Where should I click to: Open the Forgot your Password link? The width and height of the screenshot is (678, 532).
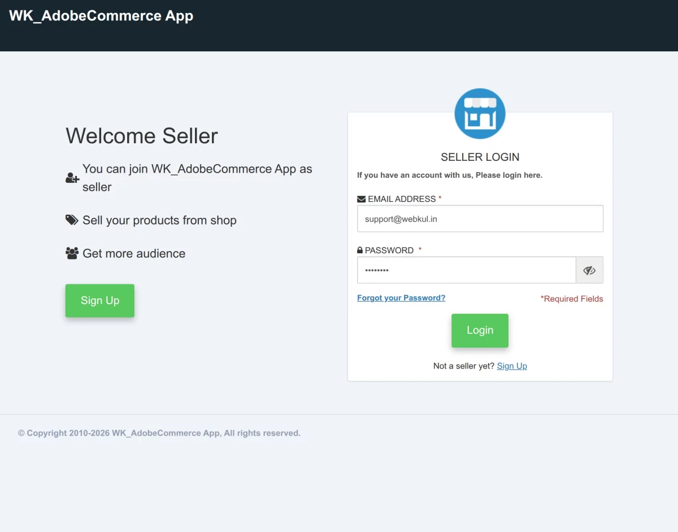[x=401, y=297]
